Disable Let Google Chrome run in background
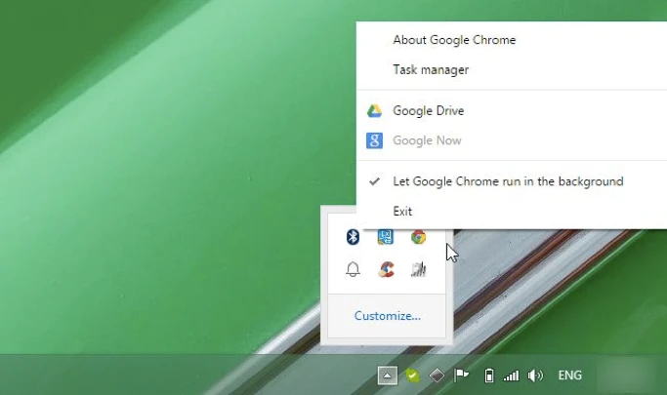667x395 pixels. 507,181
